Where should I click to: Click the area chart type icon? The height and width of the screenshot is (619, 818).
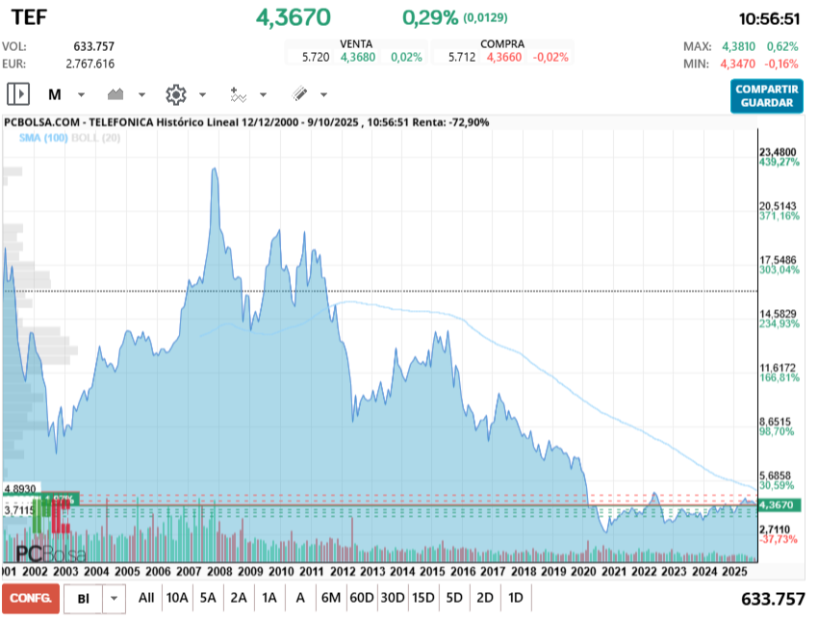coord(116,94)
